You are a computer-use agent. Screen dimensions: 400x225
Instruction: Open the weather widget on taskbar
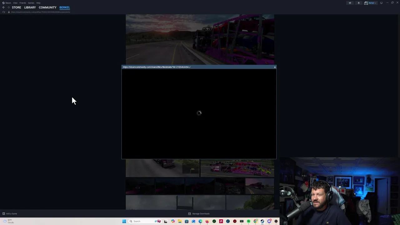tap(8, 221)
